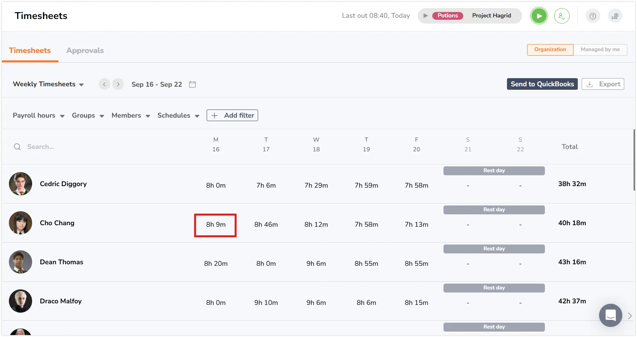Click Cho Chang's 40h 18m total

(x=572, y=223)
